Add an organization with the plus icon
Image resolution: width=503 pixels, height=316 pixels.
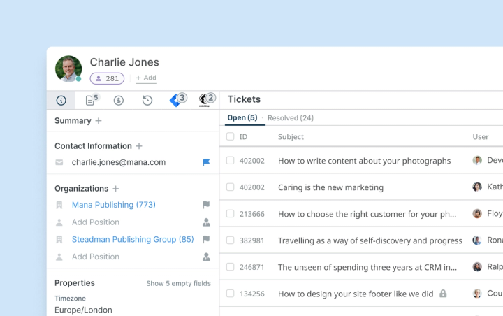(116, 189)
